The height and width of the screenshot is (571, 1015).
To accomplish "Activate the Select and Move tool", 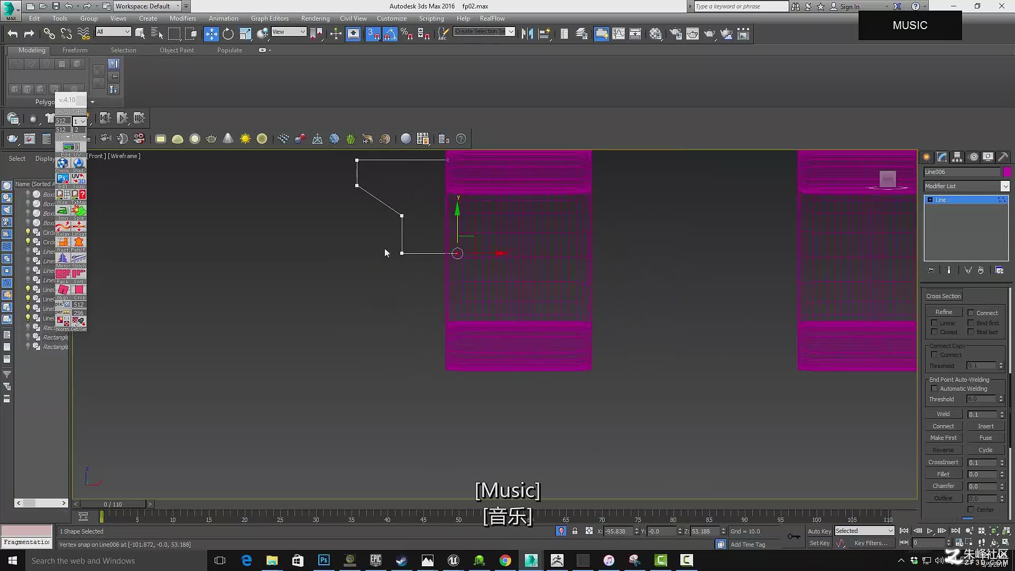I will pos(211,34).
